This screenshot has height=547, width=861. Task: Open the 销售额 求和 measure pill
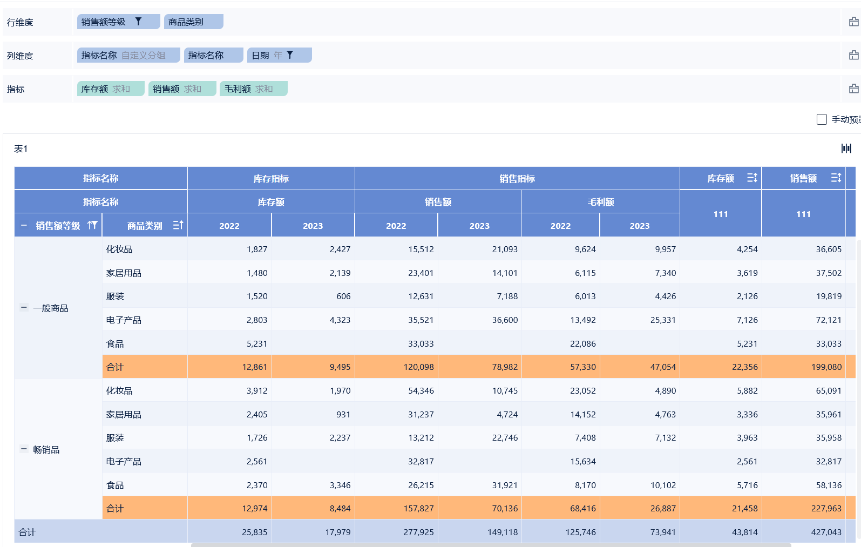point(182,89)
